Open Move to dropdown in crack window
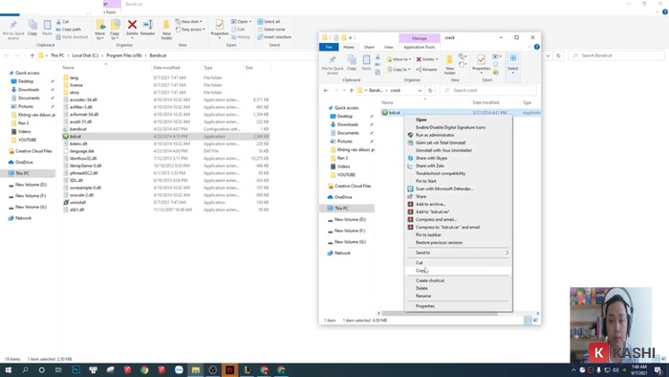Screen dimensions: 669x377 coord(399,59)
